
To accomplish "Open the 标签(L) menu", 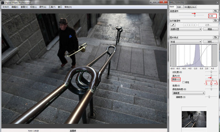I will (x=33, y=7).
